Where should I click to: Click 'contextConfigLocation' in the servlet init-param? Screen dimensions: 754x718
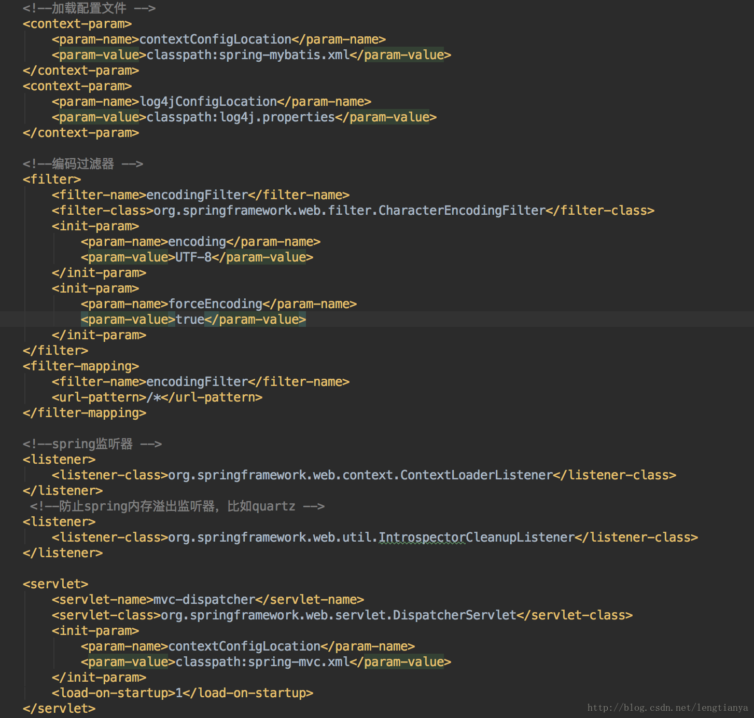(244, 646)
